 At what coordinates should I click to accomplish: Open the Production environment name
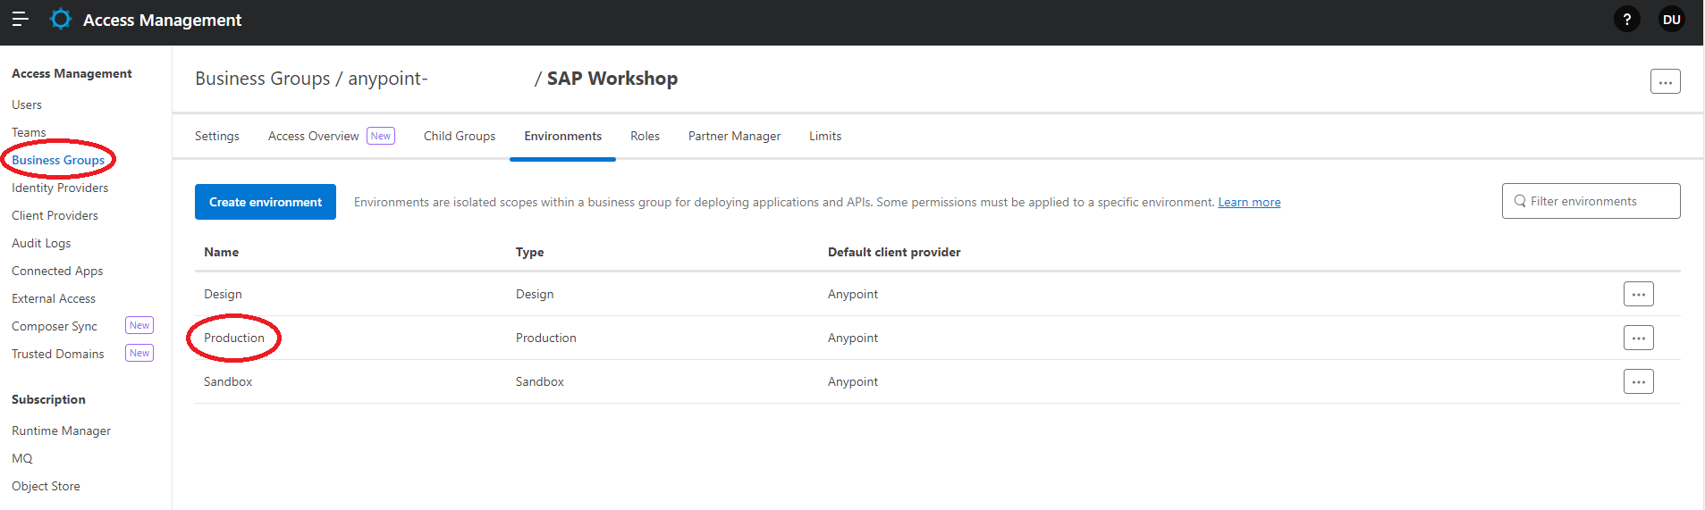click(234, 338)
